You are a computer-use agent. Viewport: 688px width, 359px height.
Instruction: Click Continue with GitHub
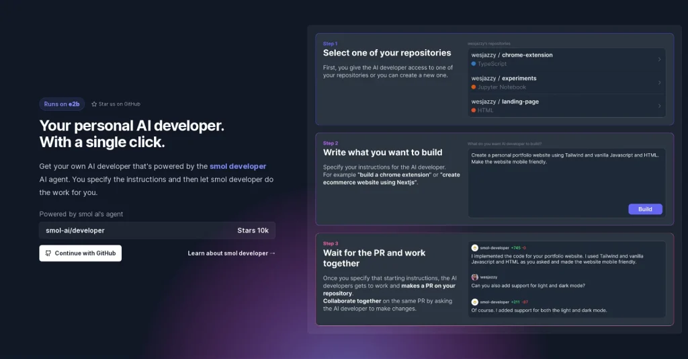tap(81, 253)
